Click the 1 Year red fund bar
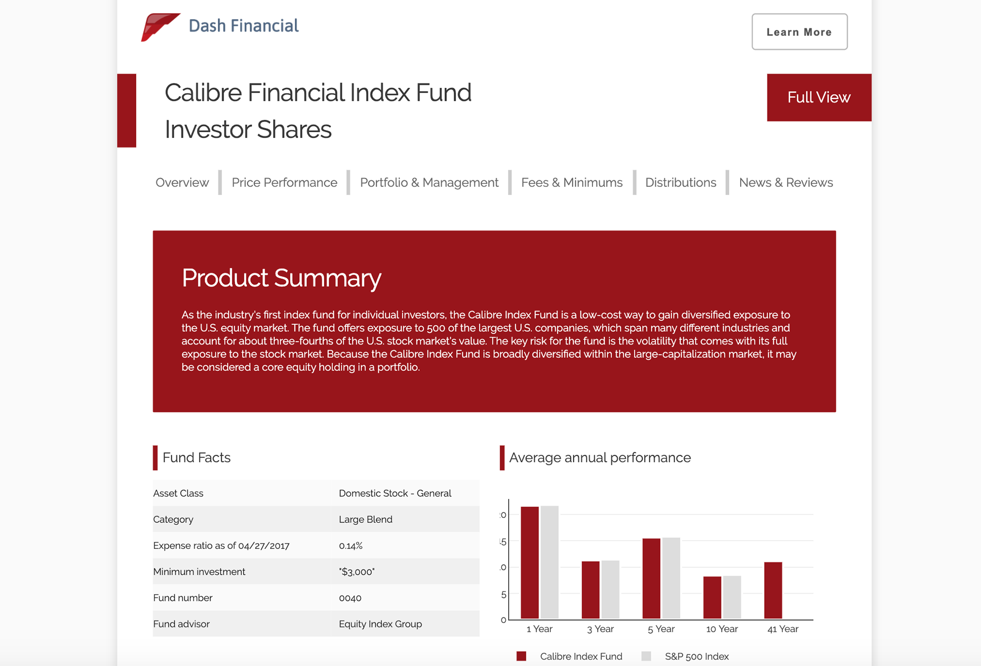 pos(530,563)
